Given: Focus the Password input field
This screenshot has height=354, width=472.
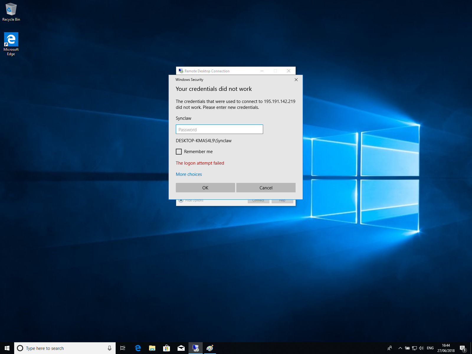Looking at the screenshot, I should (x=219, y=129).
